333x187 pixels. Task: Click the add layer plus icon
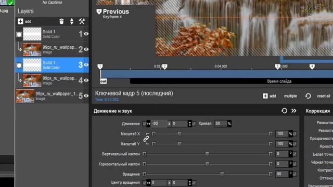coord(20,21)
